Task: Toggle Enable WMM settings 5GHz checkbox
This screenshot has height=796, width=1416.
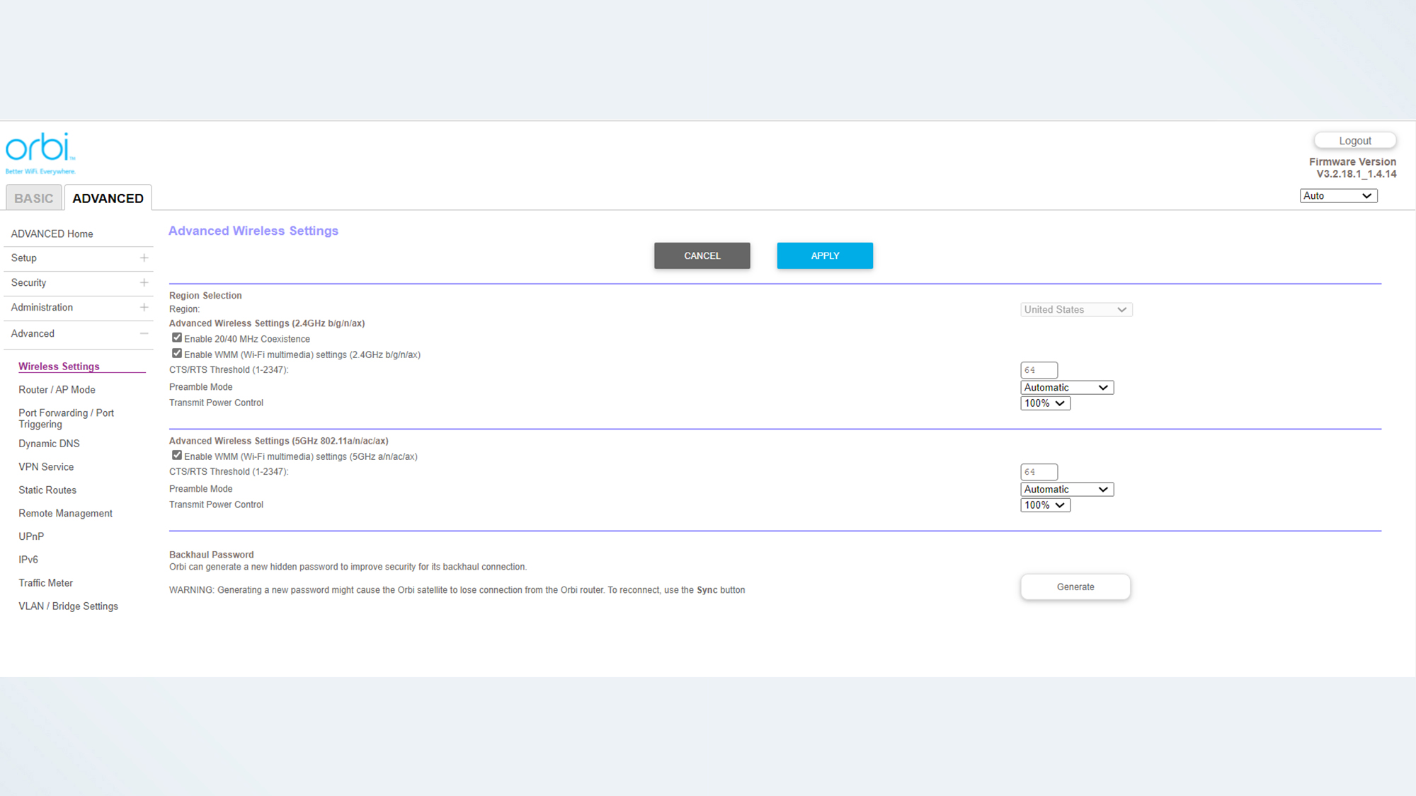Action: tap(176, 455)
